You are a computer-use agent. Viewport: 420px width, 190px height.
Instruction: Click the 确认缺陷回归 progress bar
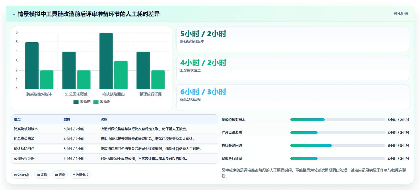pyautogui.click(x=338, y=145)
